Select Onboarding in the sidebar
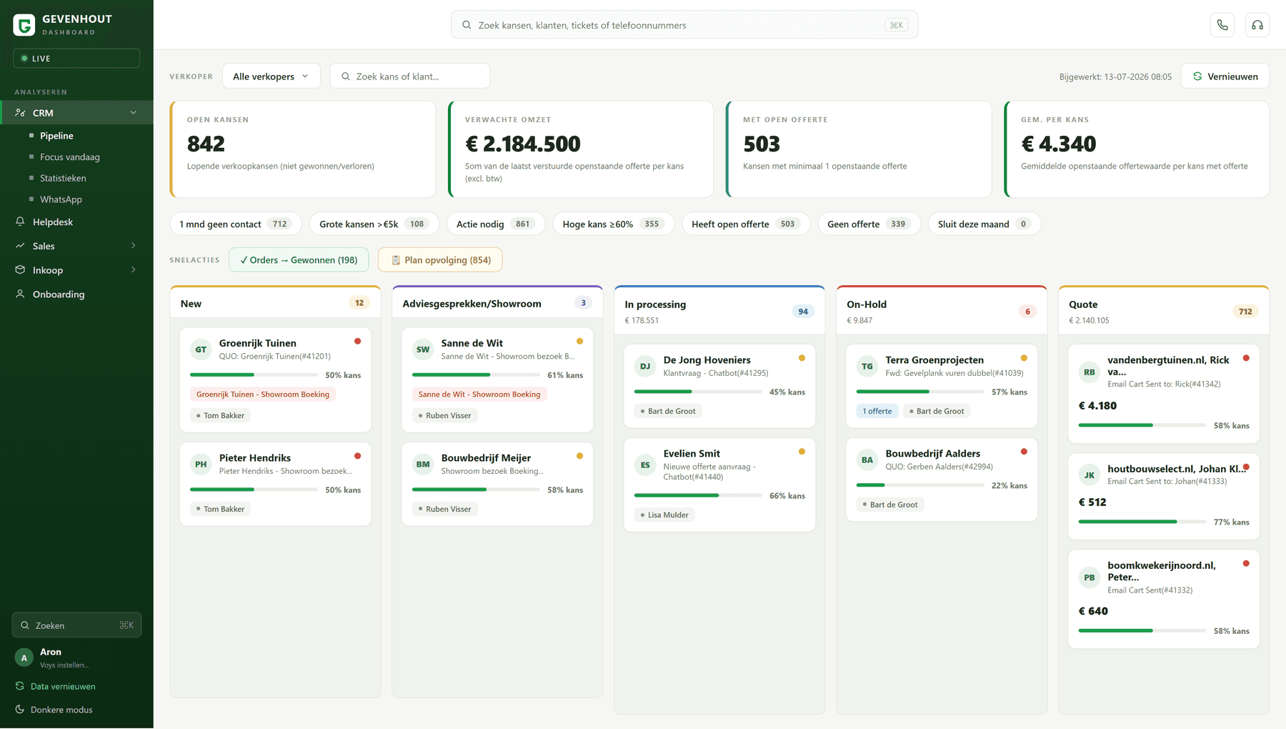Screen dimensions: 1286x729 pyautogui.click(x=59, y=294)
